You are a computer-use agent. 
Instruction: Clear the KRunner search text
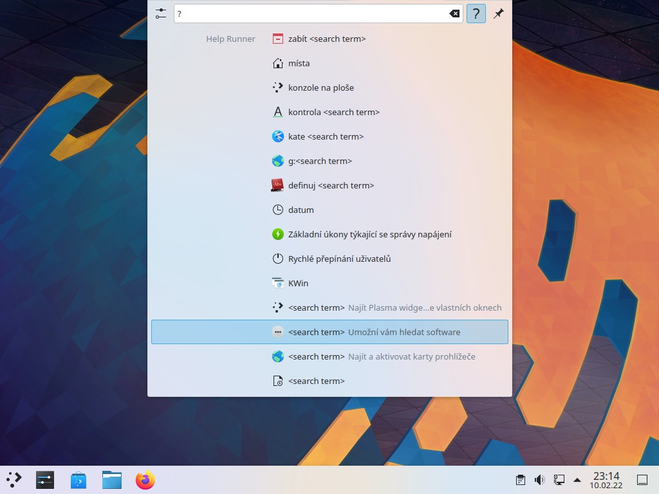tap(454, 14)
